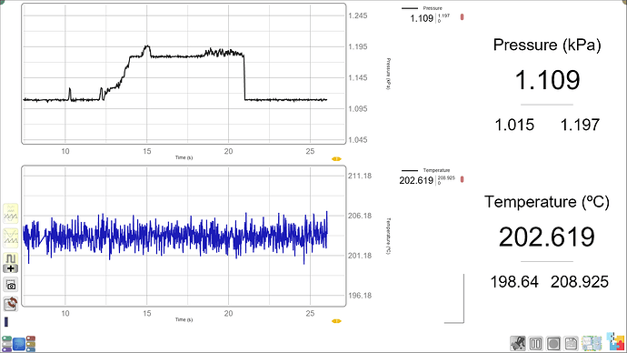This screenshot has height=353, width=627.
Task: Click the legend value 202.619
Action: pyautogui.click(x=416, y=180)
